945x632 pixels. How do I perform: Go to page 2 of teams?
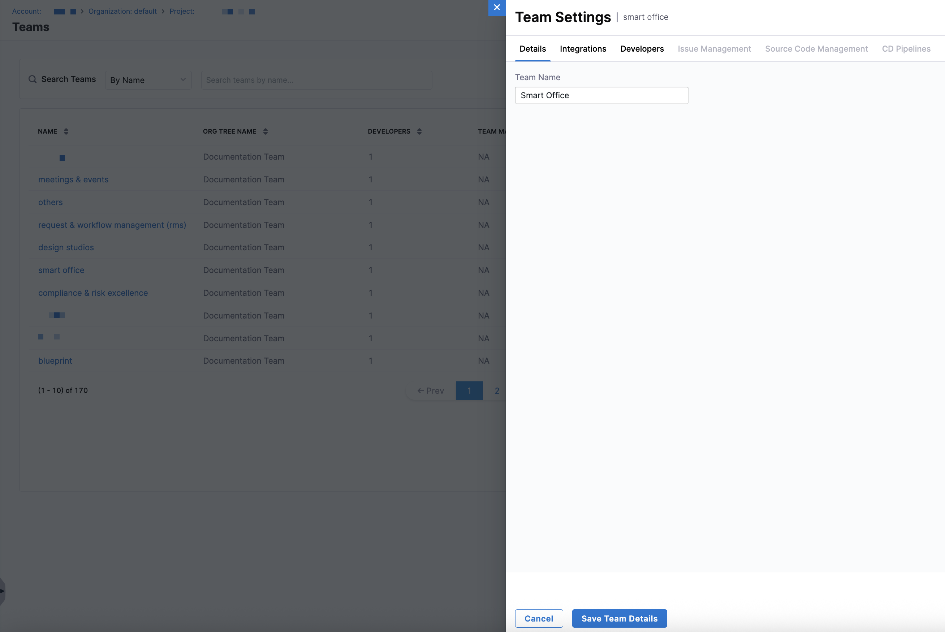pyautogui.click(x=497, y=390)
